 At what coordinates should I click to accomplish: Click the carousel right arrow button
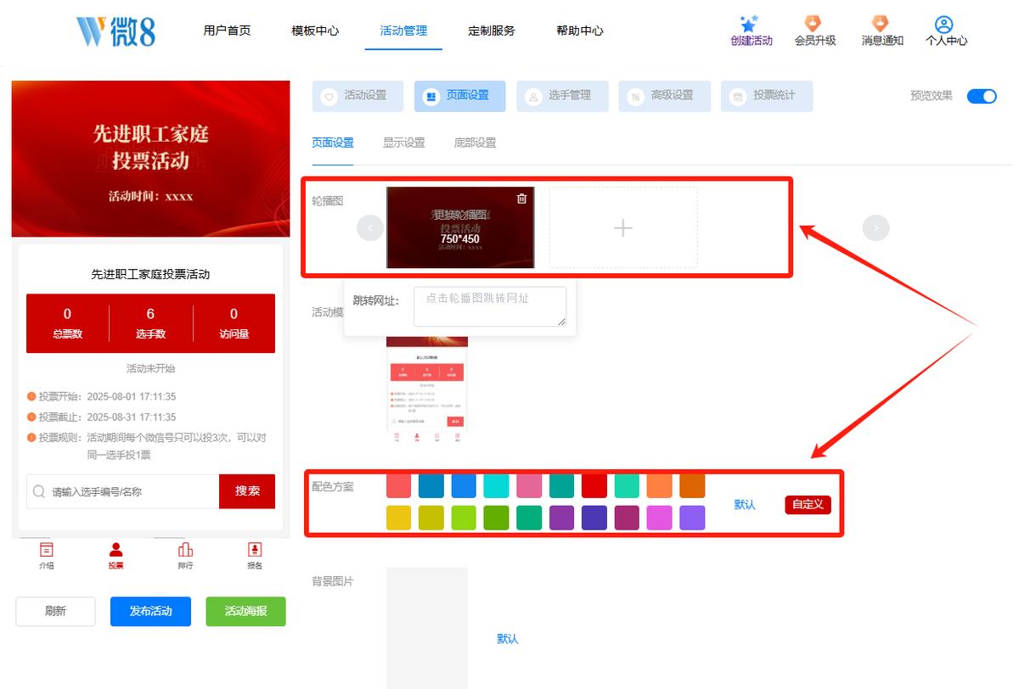(x=875, y=227)
